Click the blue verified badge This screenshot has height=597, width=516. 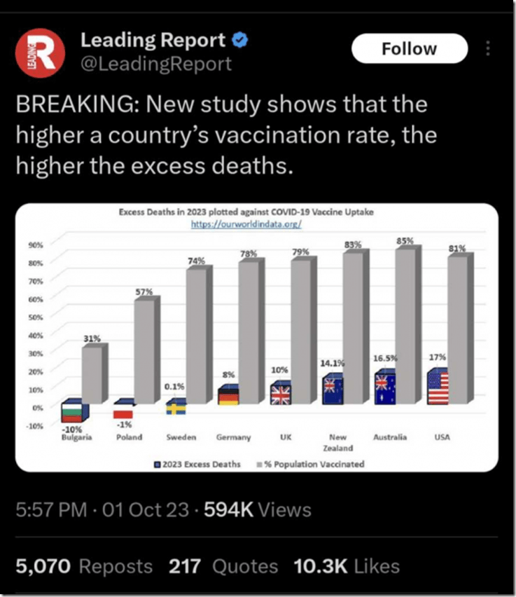(240, 41)
